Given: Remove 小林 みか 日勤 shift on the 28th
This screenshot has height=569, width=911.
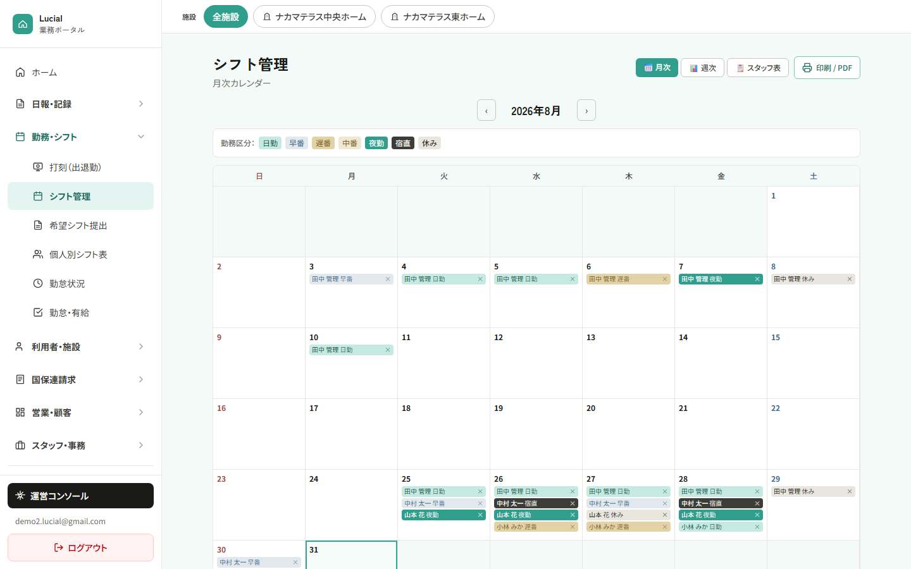Looking at the screenshot, I should click(x=757, y=527).
